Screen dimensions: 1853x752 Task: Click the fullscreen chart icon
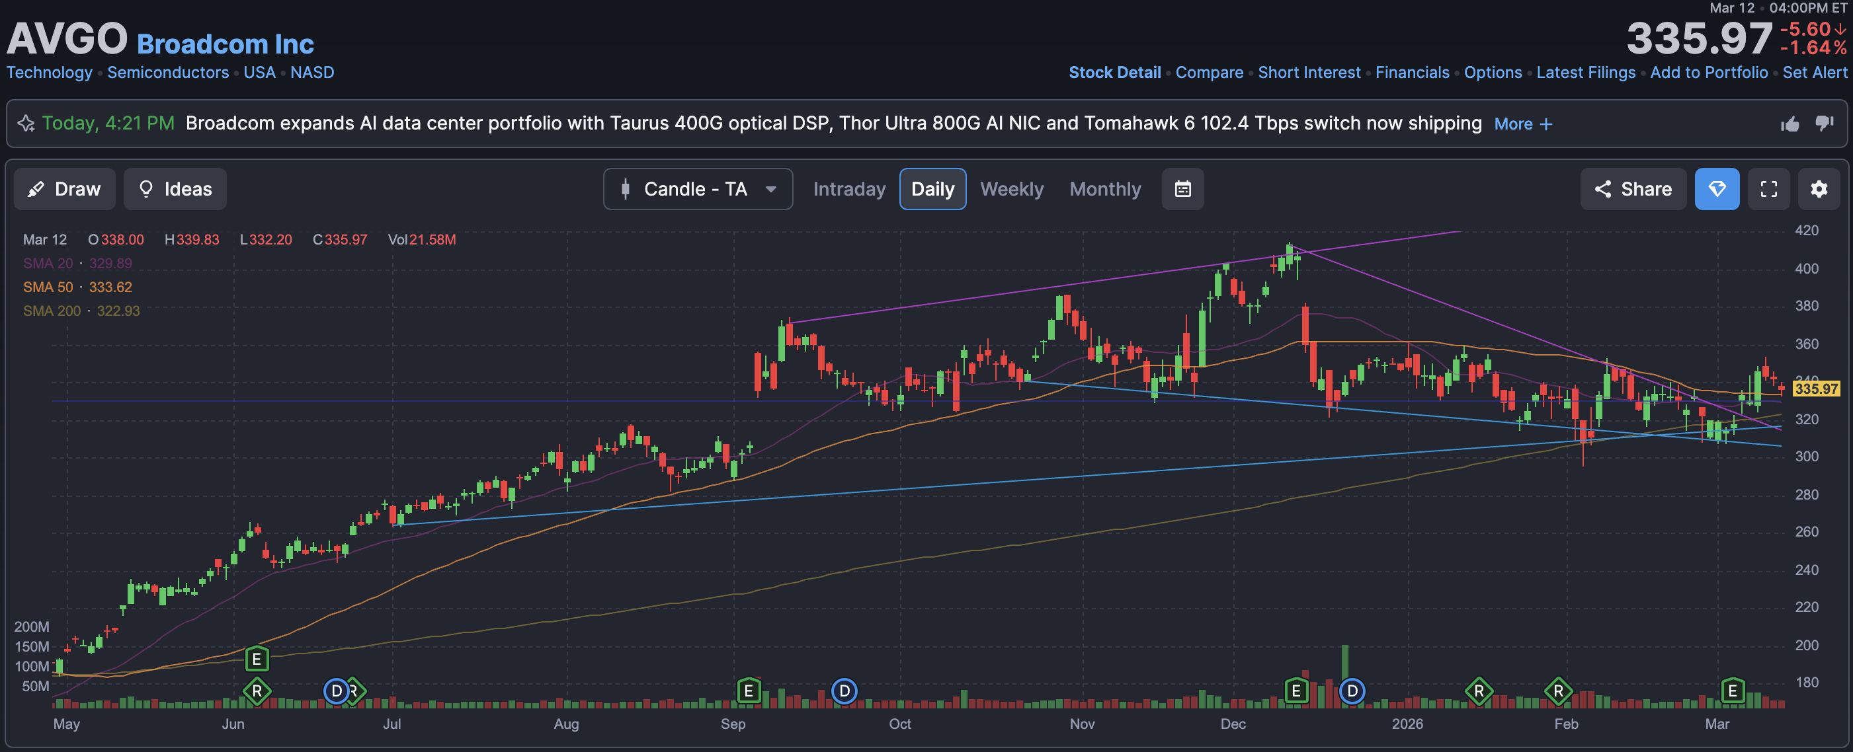[x=1768, y=189]
